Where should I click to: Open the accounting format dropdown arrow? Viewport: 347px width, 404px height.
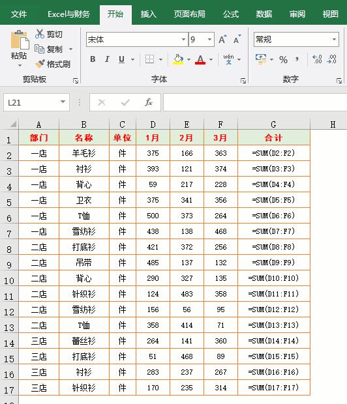click(x=272, y=59)
